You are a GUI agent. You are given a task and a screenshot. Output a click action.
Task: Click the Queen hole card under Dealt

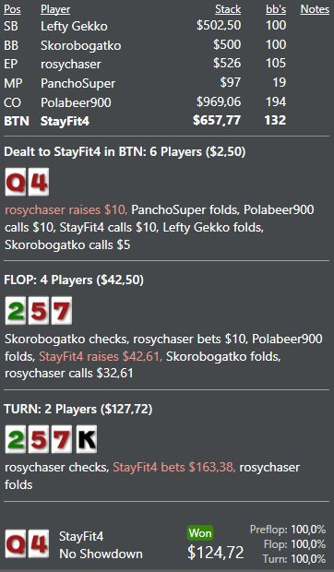16,182
